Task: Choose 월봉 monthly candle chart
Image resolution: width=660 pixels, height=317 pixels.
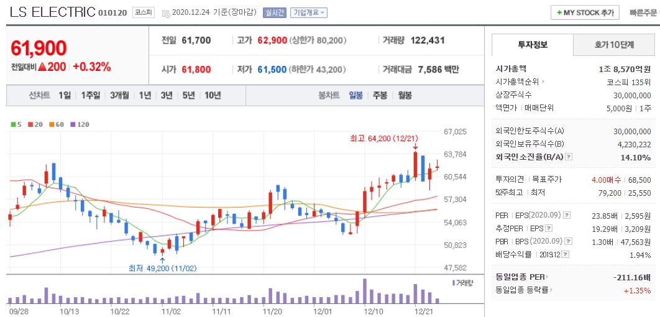Action: pos(405,95)
